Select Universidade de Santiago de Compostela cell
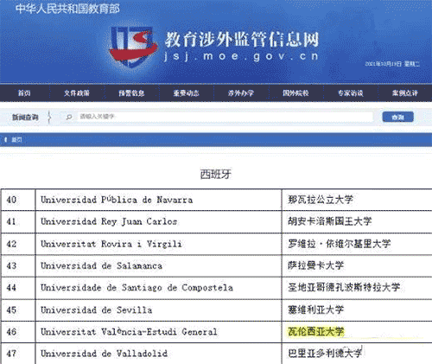Screen dimensions: 432x364 tap(158, 288)
